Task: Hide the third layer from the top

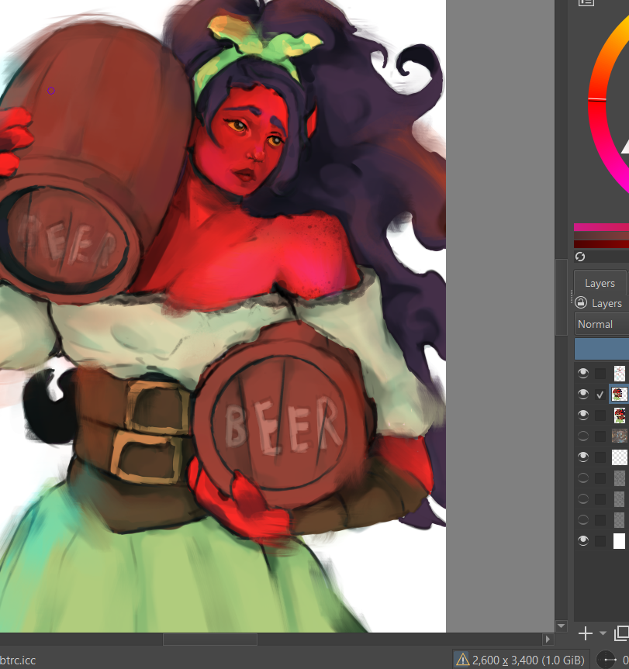Action: (583, 416)
